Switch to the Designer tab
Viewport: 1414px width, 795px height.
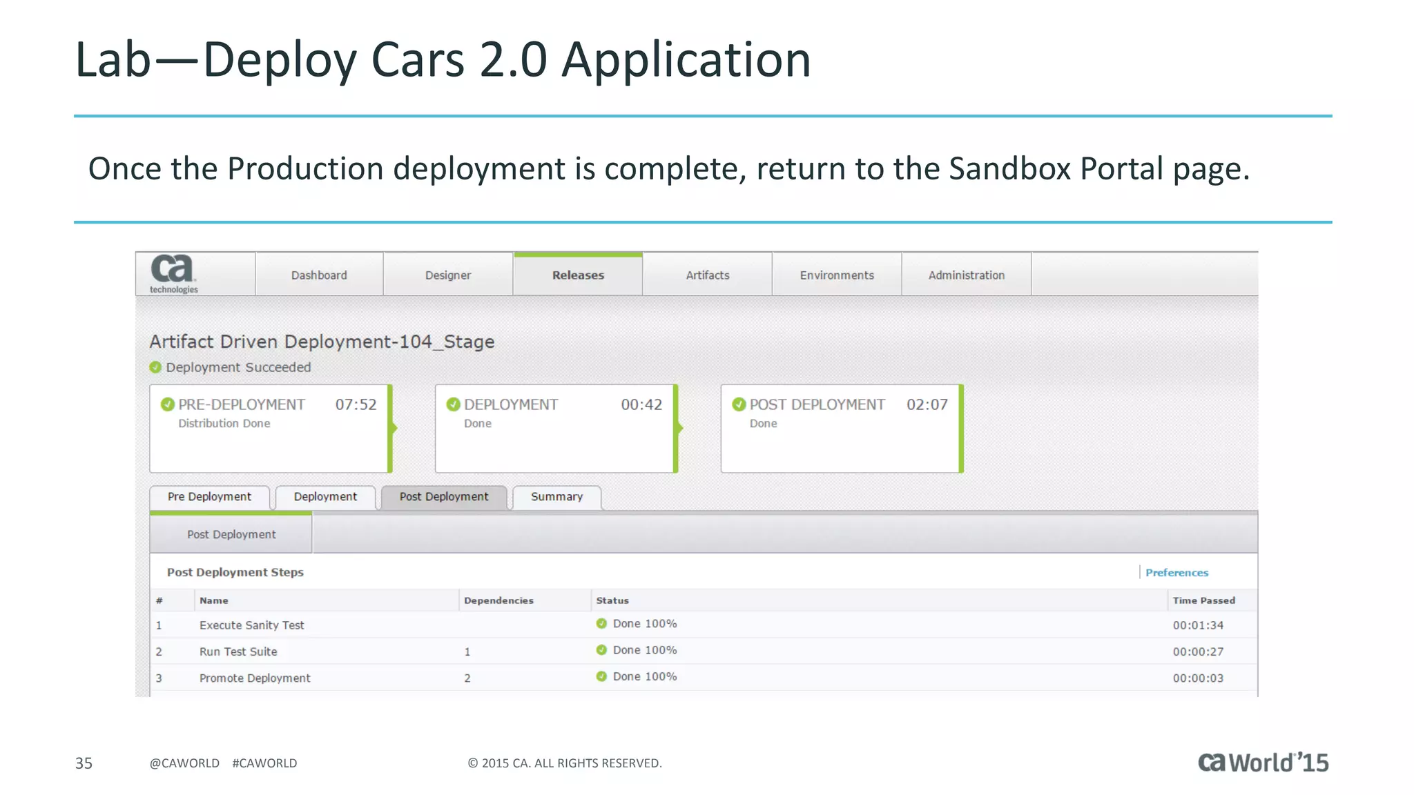pos(448,275)
